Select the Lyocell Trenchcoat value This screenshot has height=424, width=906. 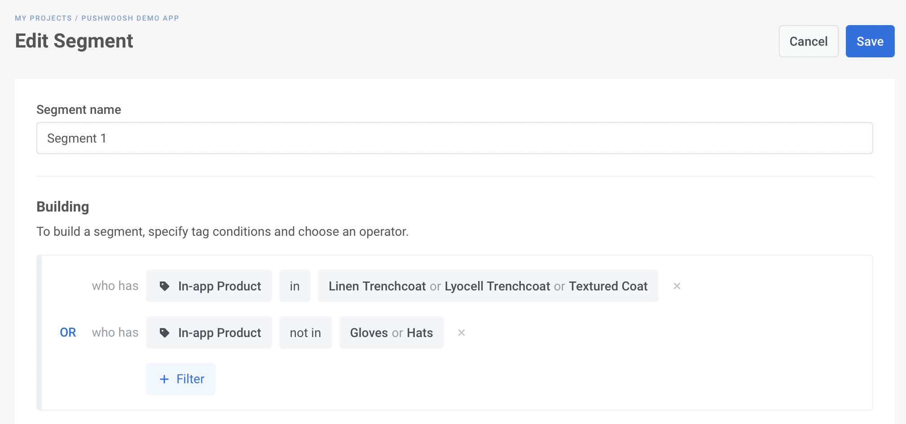[497, 286]
